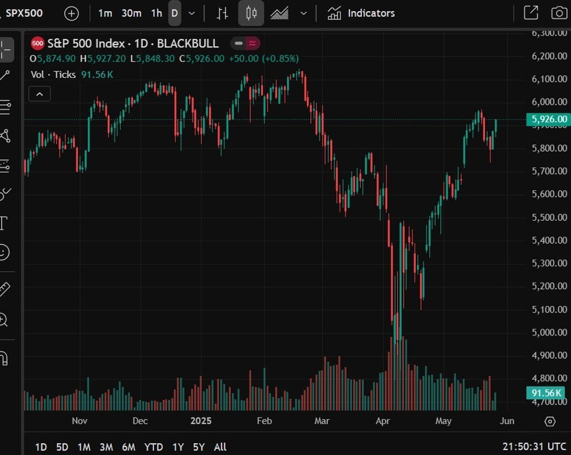Viewport: 571px width, 455px height.
Task: Add a symbol with the plus icon
Action: click(71, 13)
